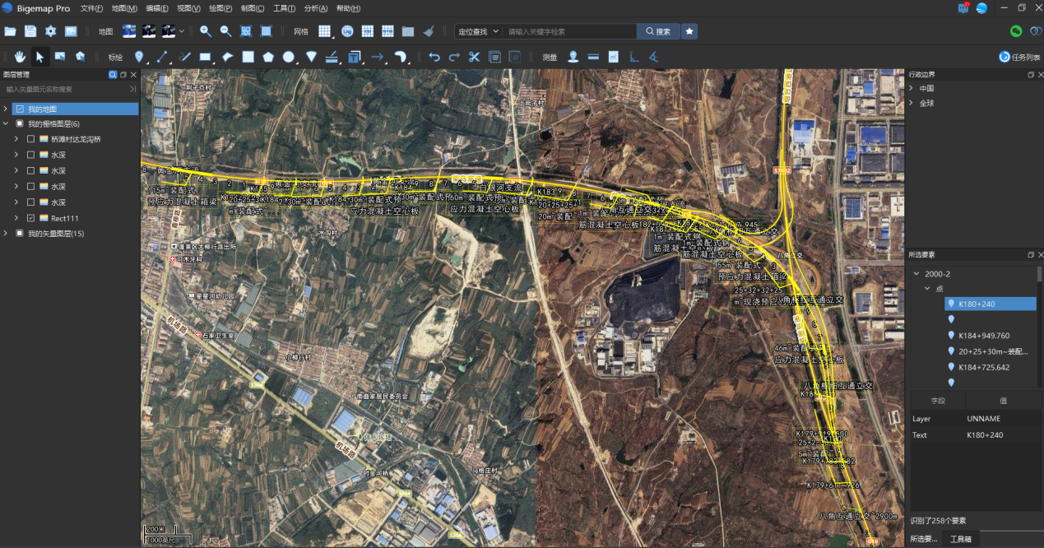The width and height of the screenshot is (1044, 548).
Task: Switch to the 工具箱 tab
Action: tap(960, 539)
